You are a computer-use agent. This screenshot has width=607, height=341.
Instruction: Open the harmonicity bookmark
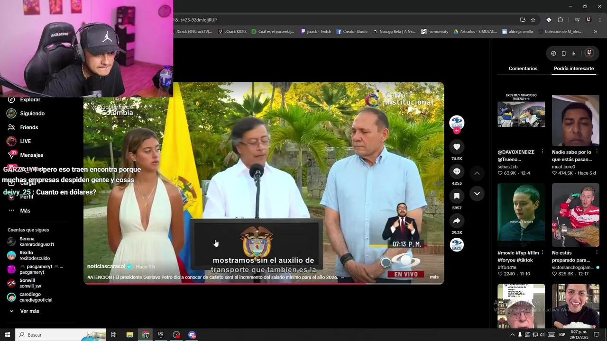click(x=434, y=32)
